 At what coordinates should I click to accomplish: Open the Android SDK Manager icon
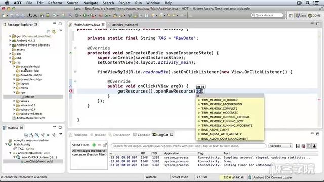click(42, 15)
